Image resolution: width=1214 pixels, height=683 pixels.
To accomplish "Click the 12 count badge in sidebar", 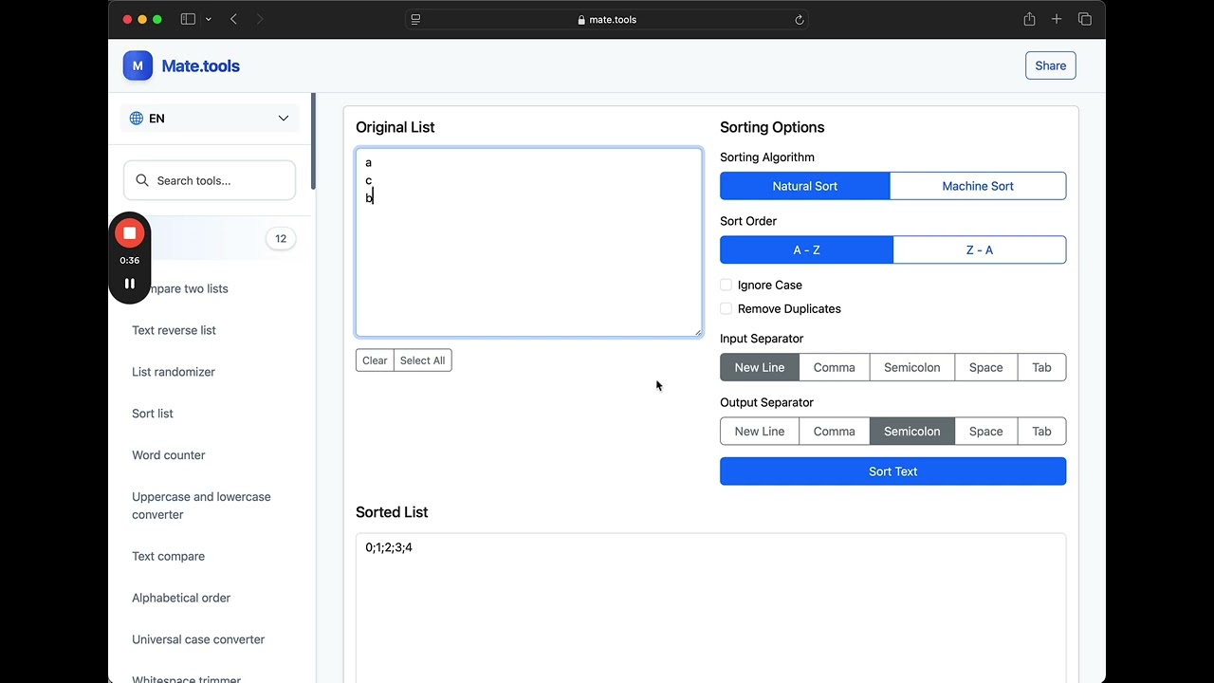I will coord(281,239).
